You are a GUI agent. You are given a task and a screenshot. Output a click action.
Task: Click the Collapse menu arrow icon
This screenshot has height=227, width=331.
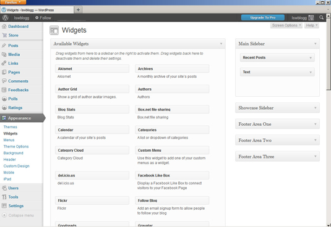pos(4,215)
